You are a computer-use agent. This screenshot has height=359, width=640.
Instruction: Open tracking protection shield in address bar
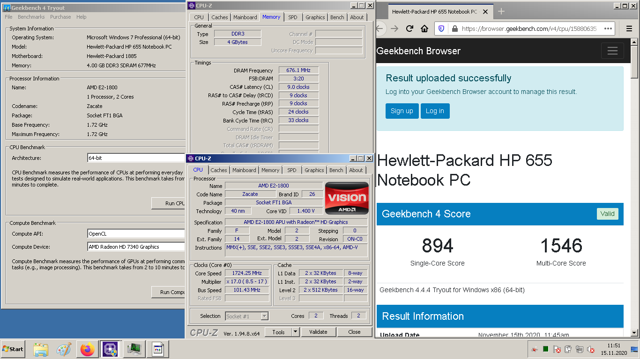[x=441, y=29]
